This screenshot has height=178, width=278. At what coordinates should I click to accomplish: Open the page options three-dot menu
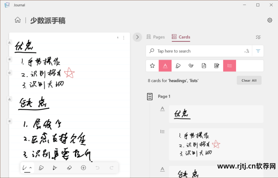pyautogui.click(x=124, y=38)
